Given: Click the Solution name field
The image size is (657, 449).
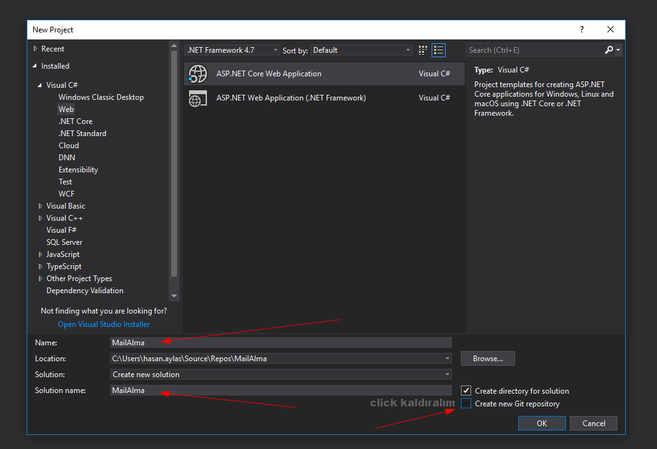Looking at the screenshot, I should [x=281, y=390].
